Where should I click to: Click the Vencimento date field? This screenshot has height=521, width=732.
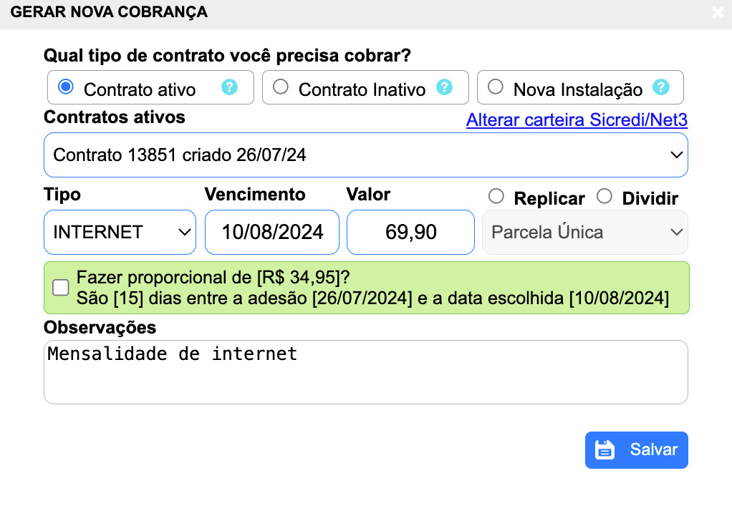271,232
